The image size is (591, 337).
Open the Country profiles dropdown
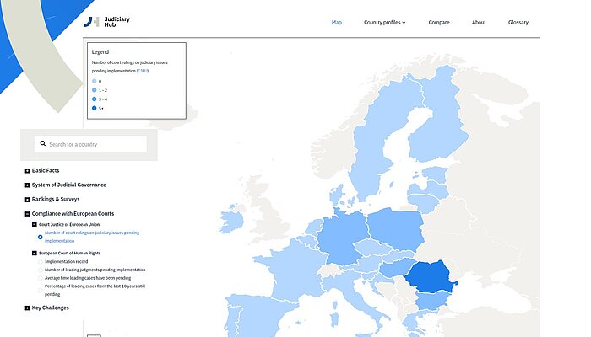tap(384, 22)
